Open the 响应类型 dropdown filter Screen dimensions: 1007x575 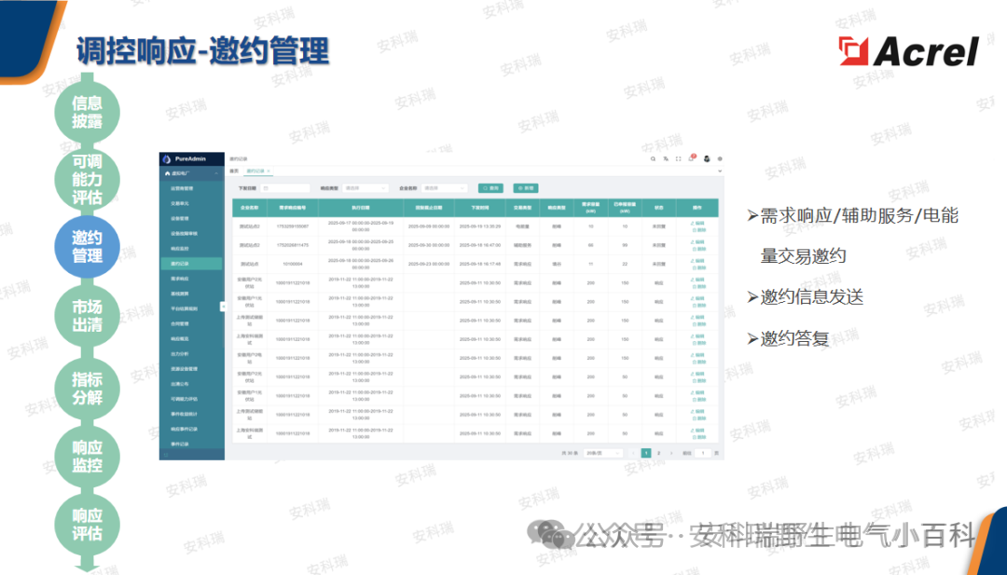pos(365,188)
